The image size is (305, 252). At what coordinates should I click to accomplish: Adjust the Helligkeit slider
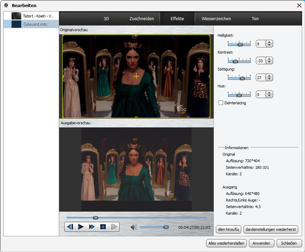click(x=240, y=44)
